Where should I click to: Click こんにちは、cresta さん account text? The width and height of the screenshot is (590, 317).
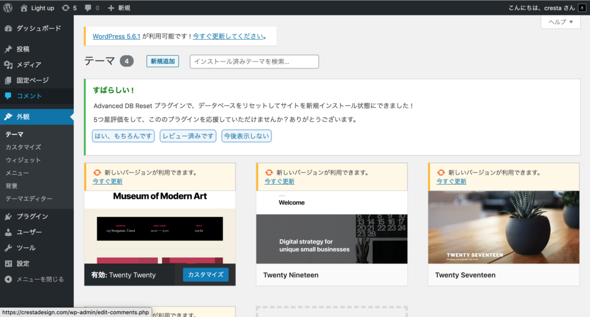tap(542, 8)
